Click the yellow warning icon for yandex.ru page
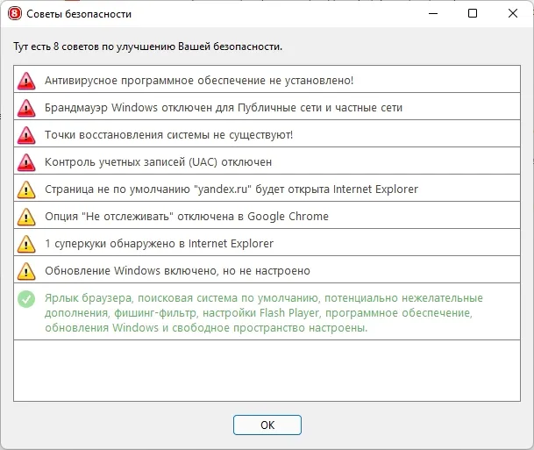Viewport: 534px width, 450px height. (x=26, y=189)
